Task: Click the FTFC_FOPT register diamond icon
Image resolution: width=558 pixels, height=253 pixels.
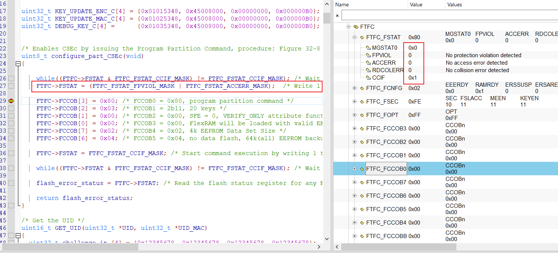Action: pos(362,115)
